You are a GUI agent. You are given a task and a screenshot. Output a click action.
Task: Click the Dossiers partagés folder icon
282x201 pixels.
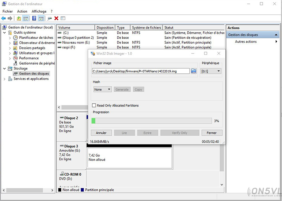[15, 48]
